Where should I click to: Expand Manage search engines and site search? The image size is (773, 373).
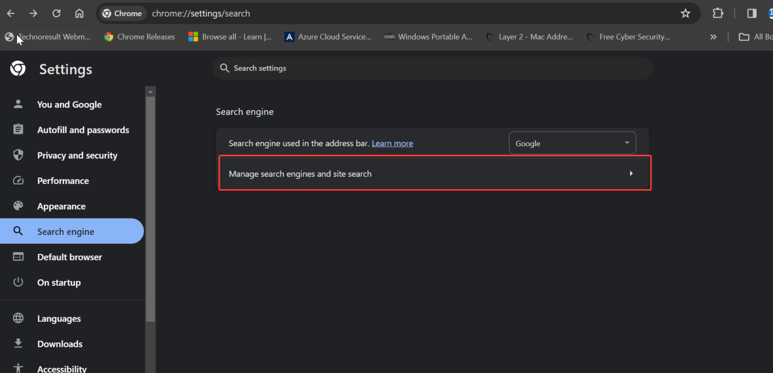tap(434, 173)
